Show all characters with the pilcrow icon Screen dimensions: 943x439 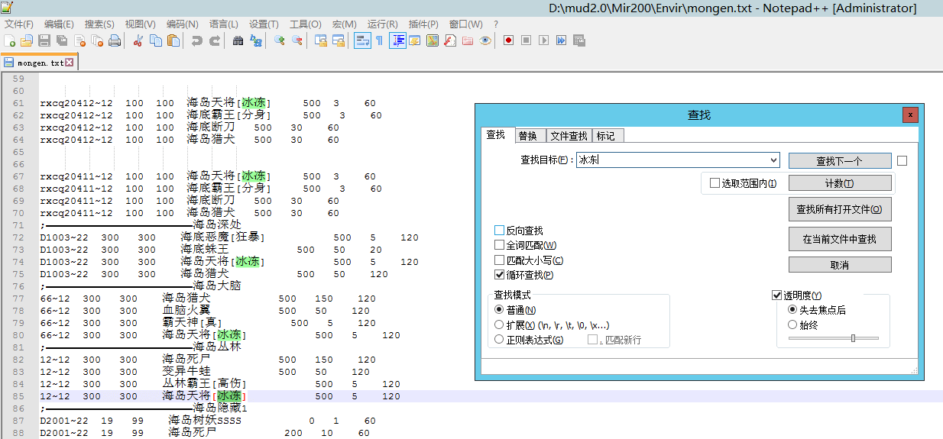pyautogui.click(x=378, y=40)
